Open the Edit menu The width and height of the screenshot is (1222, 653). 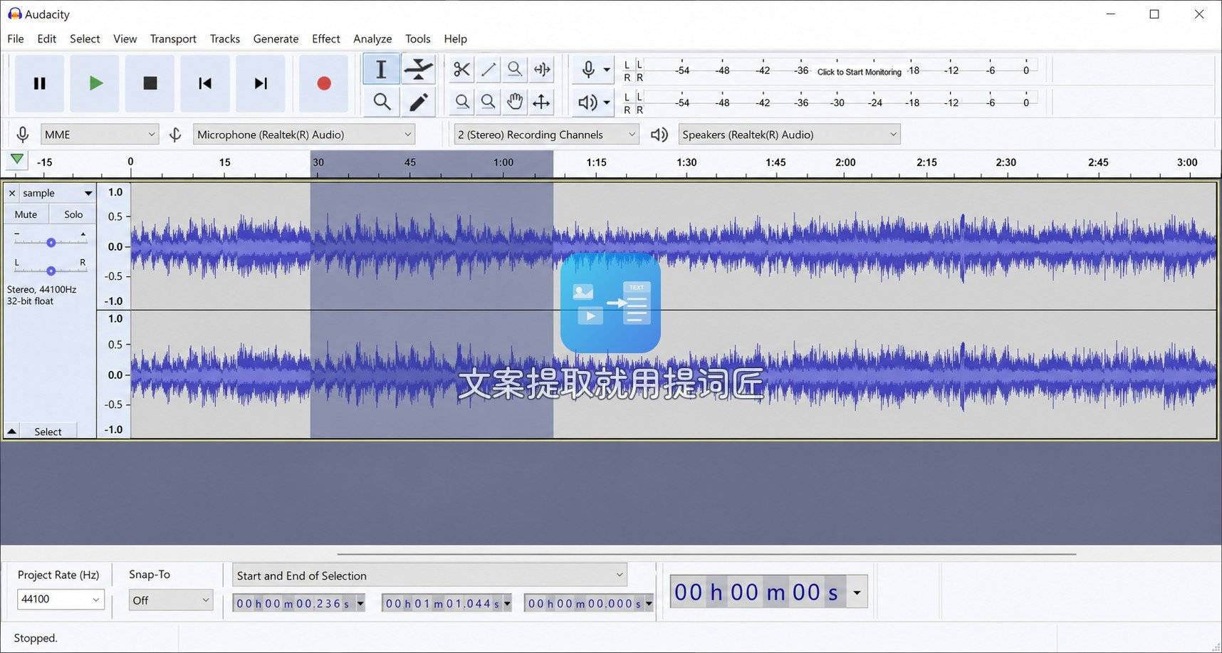pyautogui.click(x=47, y=38)
